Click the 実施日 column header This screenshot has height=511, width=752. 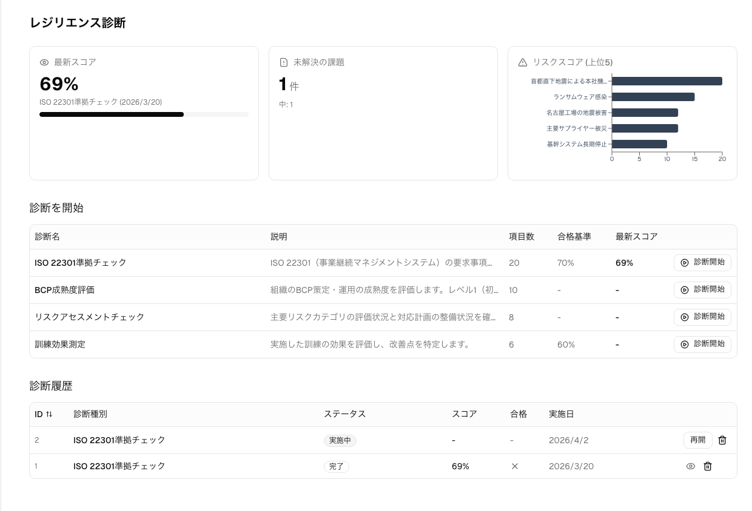562,414
